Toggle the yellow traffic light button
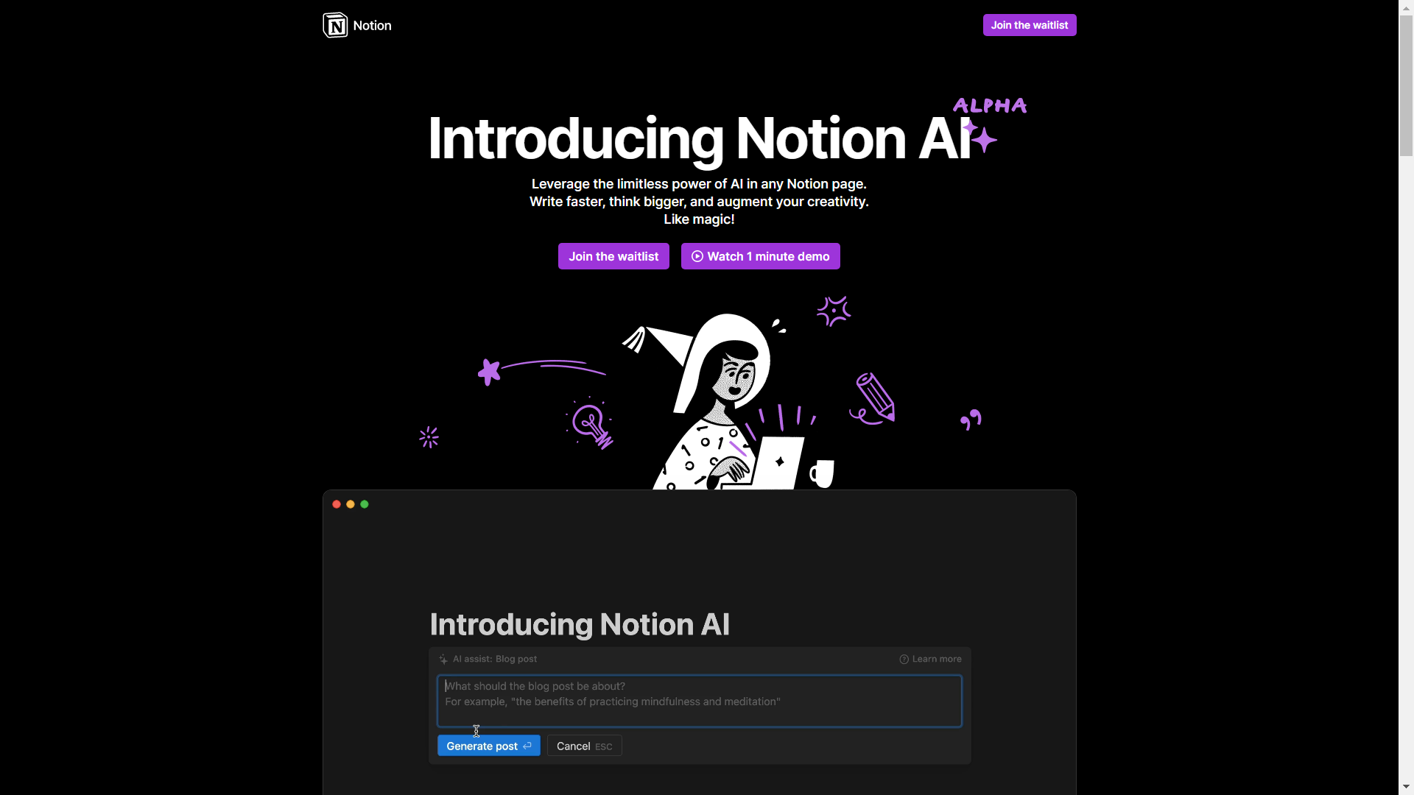Screen dimensions: 1414x795 coord(351,504)
